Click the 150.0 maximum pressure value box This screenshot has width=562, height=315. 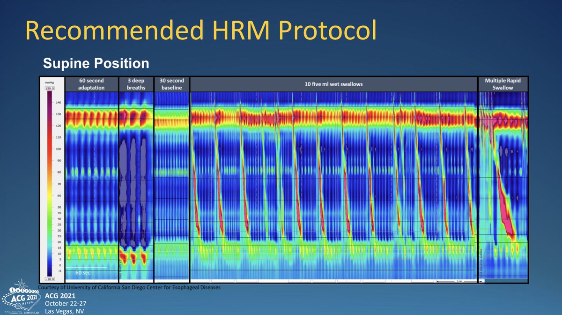coord(50,88)
